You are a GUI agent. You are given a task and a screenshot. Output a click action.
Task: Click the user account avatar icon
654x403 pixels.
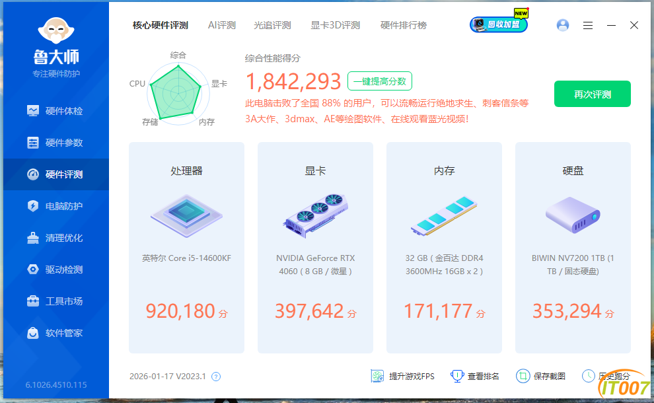(563, 25)
